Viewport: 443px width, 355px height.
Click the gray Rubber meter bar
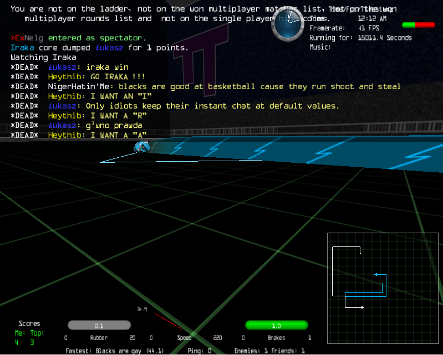(99, 326)
